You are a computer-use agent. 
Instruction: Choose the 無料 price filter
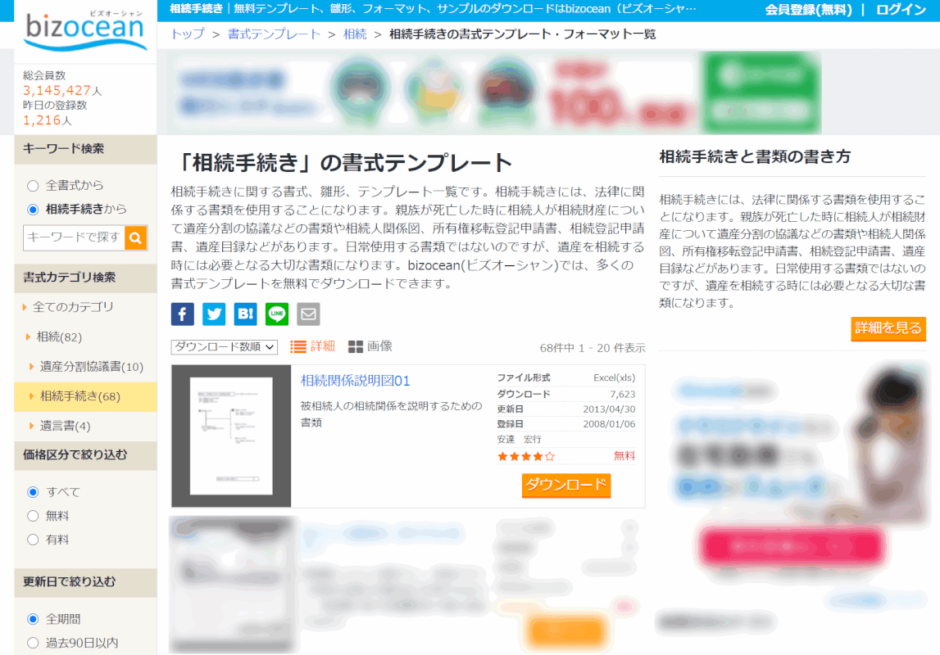(x=34, y=516)
